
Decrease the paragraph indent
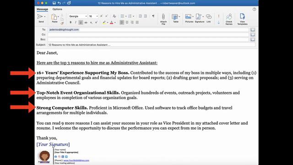[x=140, y=16]
